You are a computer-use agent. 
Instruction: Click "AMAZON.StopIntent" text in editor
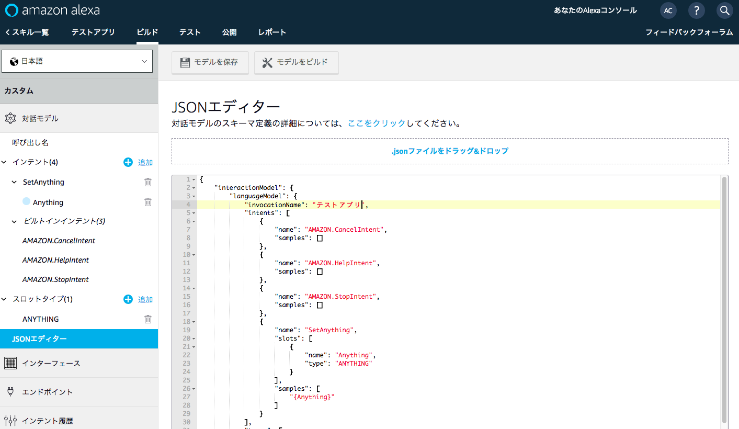click(341, 297)
